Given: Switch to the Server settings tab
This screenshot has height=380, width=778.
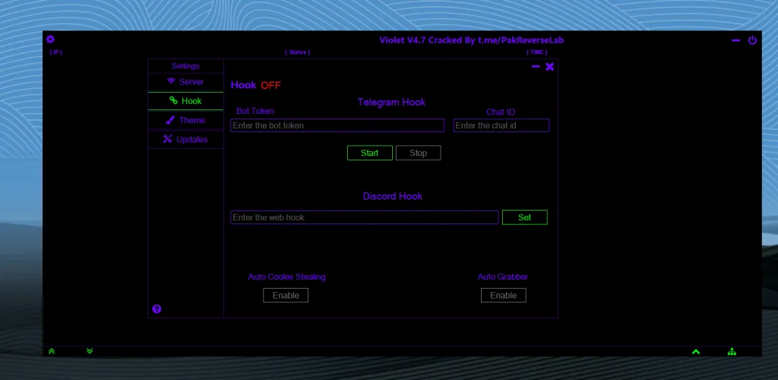Looking at the screenshot, I should click(x=185, y=81).
